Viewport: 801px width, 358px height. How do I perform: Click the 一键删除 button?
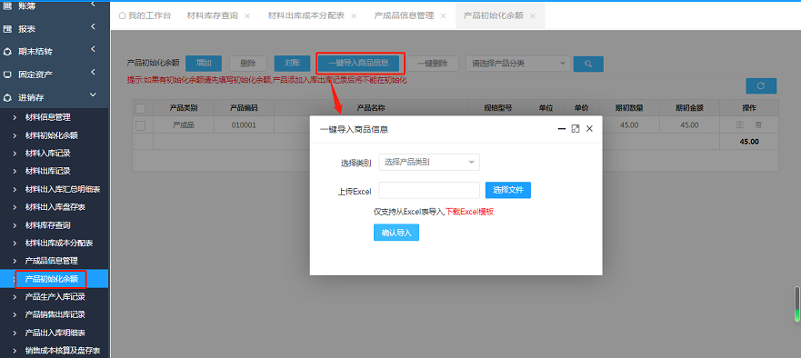[x=432, y=64]
